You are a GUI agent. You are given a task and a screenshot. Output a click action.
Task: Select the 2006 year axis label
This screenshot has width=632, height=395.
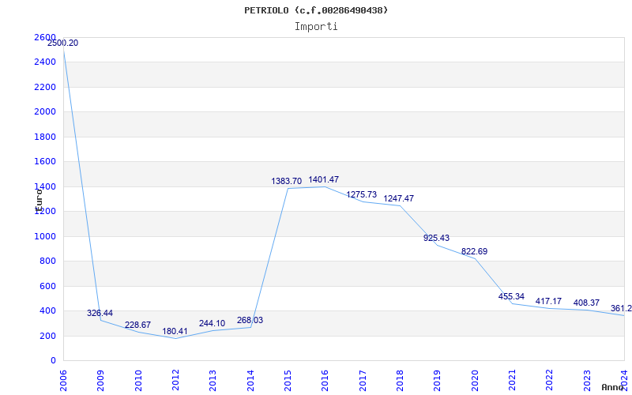coord(64,378)
